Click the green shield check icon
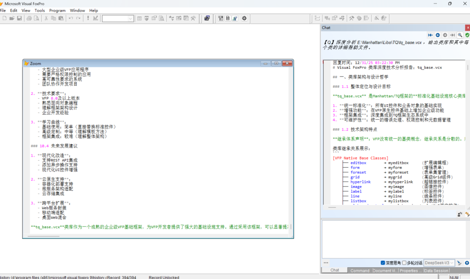Image resolution: width=470 pixels, height=279 pixels. coord(467,35)
